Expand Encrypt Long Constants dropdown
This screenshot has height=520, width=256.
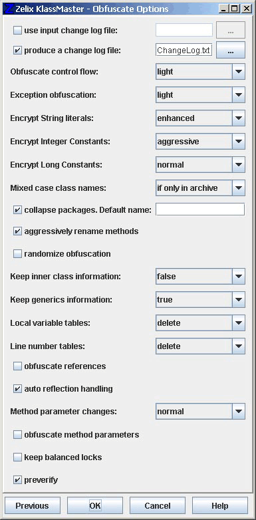200,164
